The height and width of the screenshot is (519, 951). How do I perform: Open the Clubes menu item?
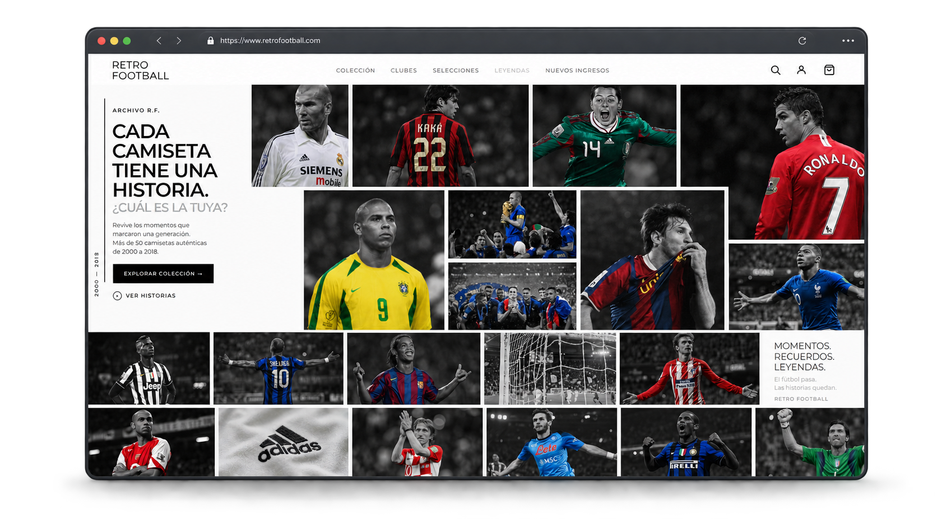[x=403, y=71]
